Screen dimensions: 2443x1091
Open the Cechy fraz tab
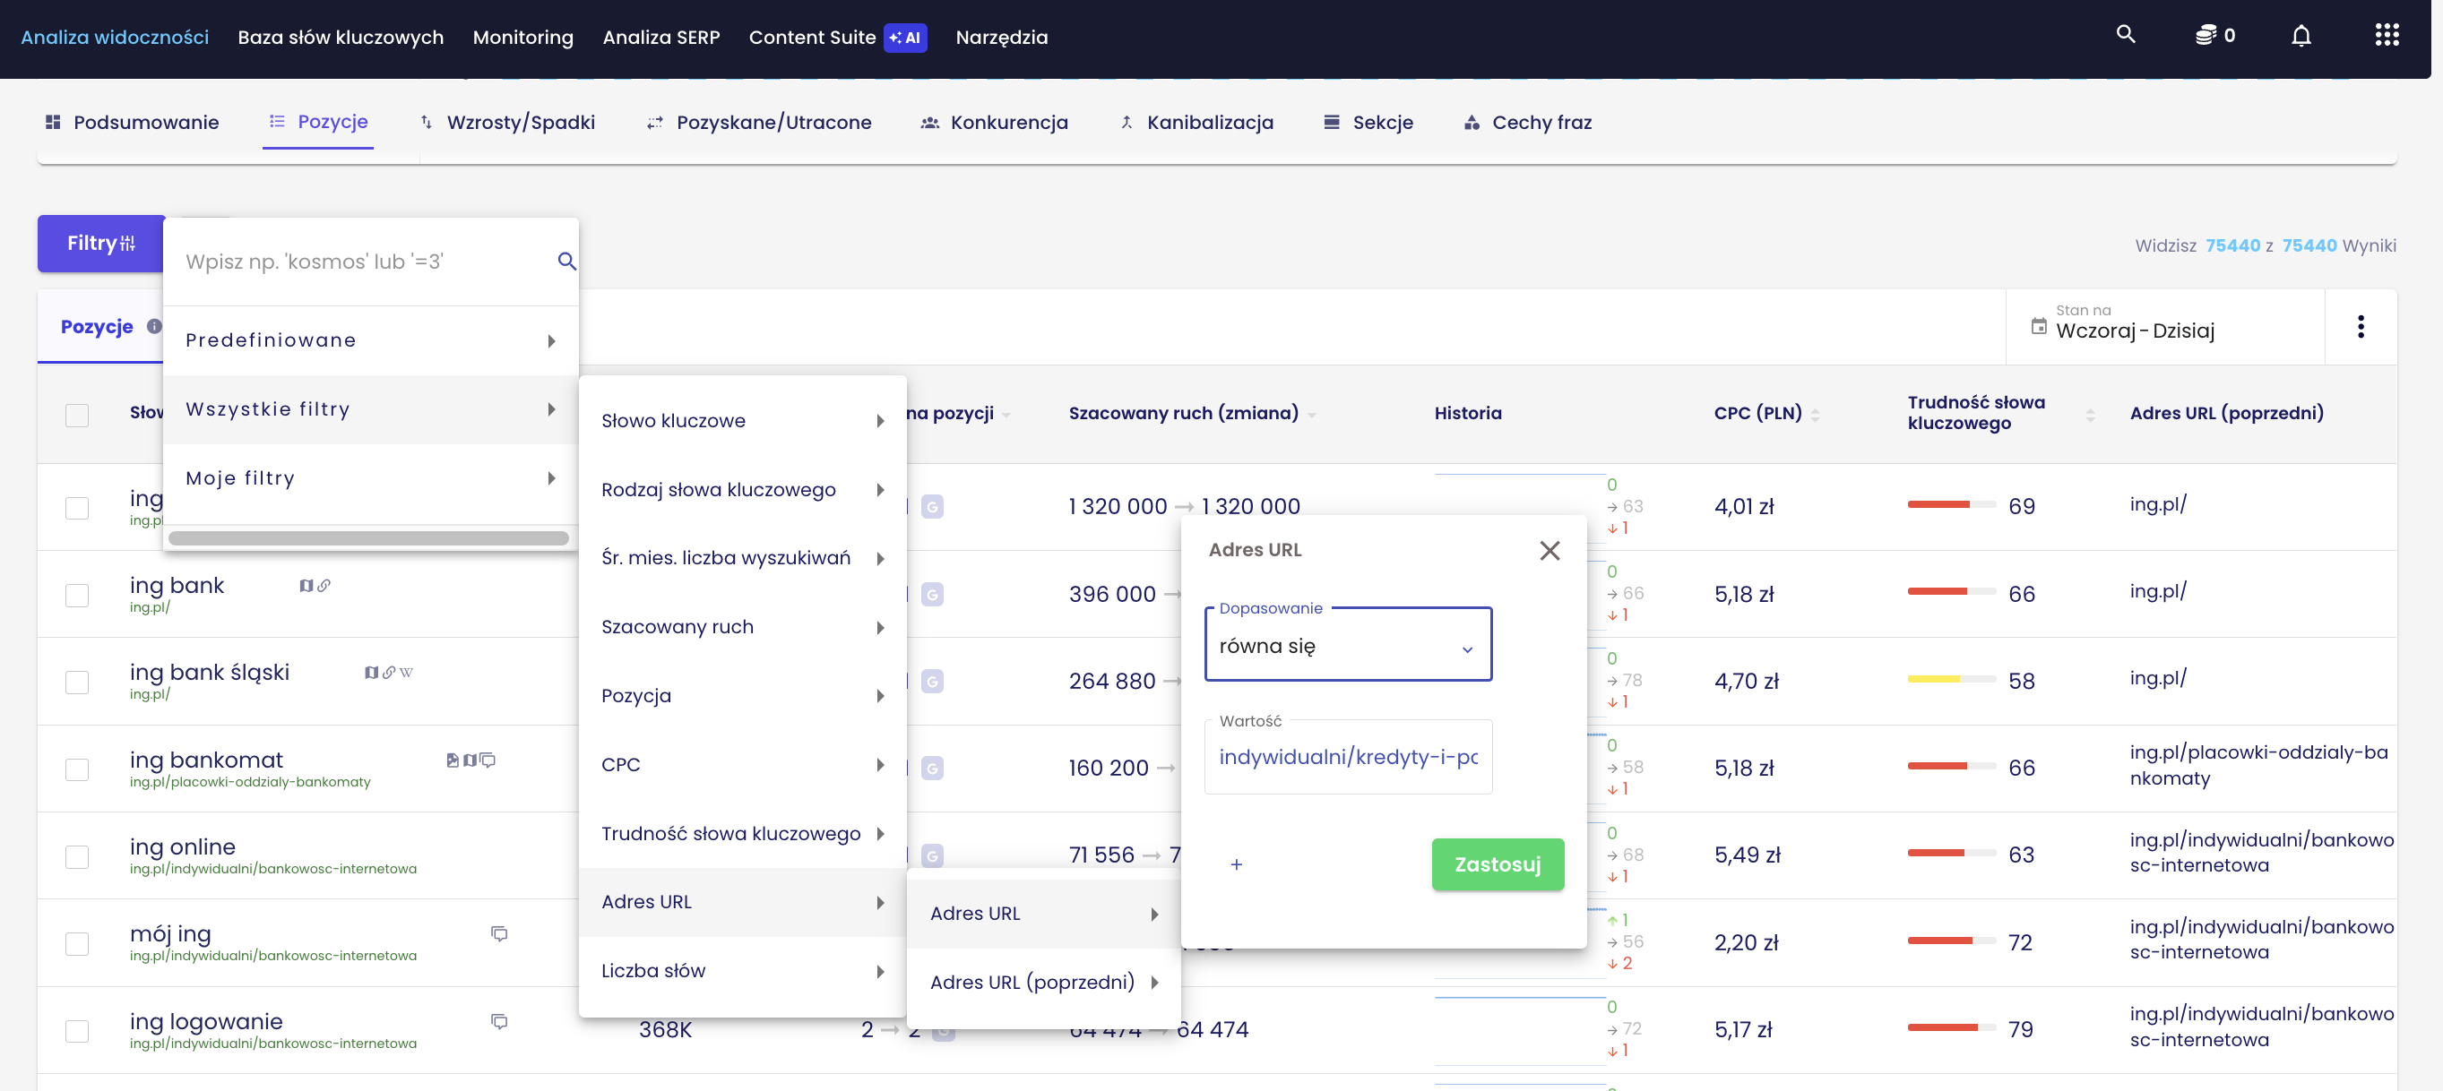[x=1528, y=123]
